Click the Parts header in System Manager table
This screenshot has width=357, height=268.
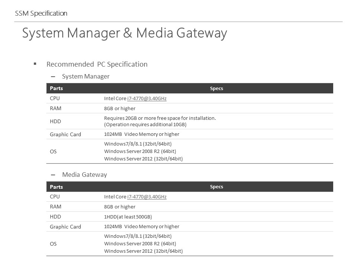[57, 89]
